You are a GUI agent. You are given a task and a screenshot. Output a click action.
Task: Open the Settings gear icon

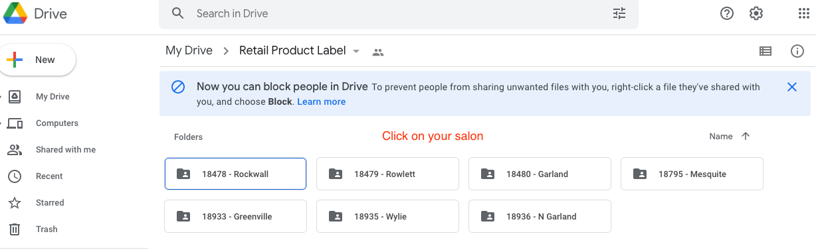click(756, 13)
